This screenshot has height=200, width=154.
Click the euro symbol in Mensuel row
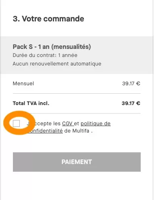(x=138, y=84)
